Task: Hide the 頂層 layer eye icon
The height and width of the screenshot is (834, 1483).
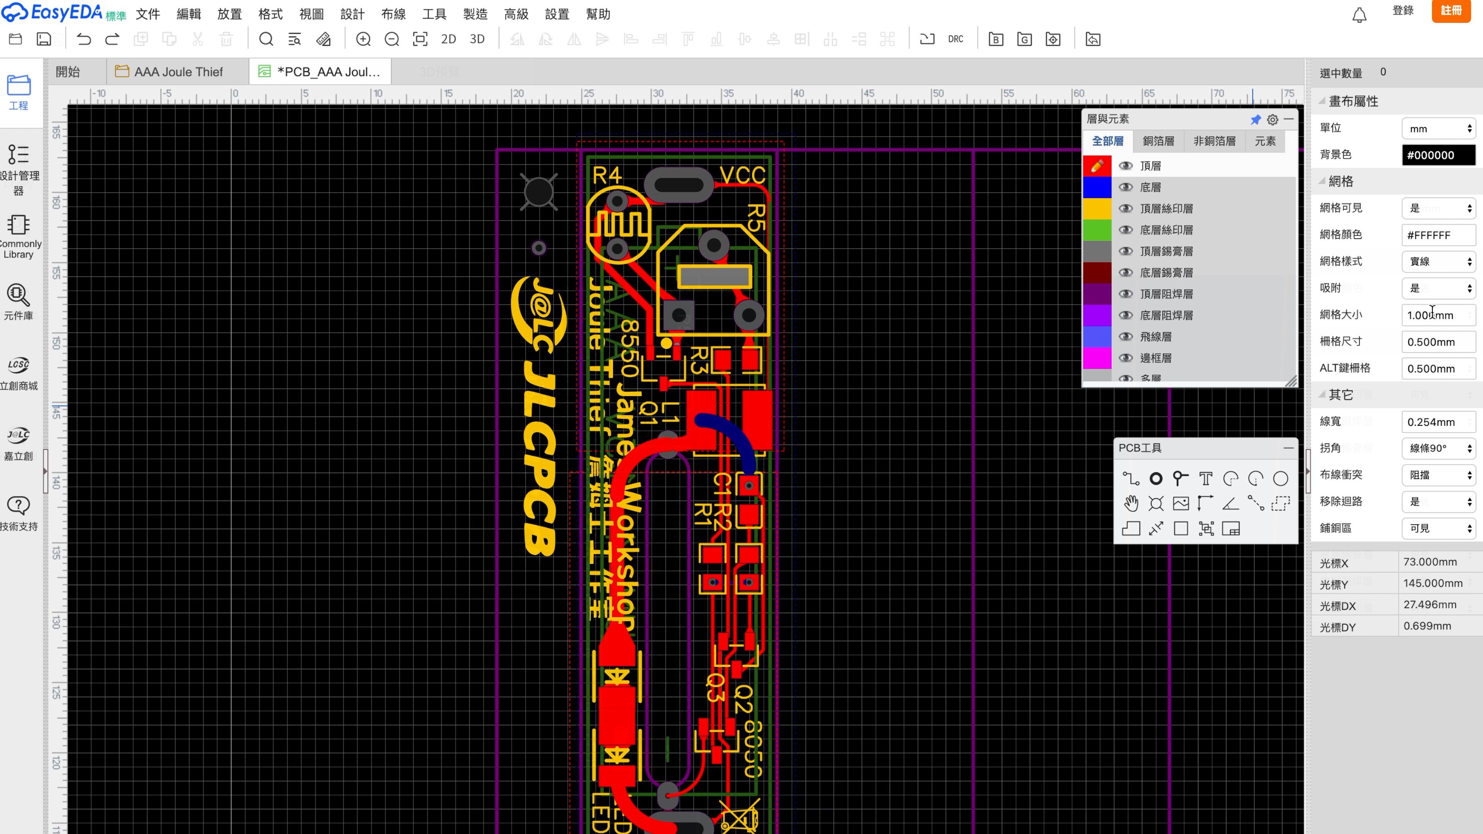Action: 1125,166
